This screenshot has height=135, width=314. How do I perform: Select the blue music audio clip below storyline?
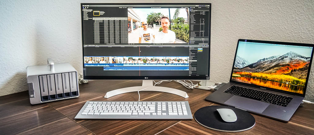tap(146, 68)
